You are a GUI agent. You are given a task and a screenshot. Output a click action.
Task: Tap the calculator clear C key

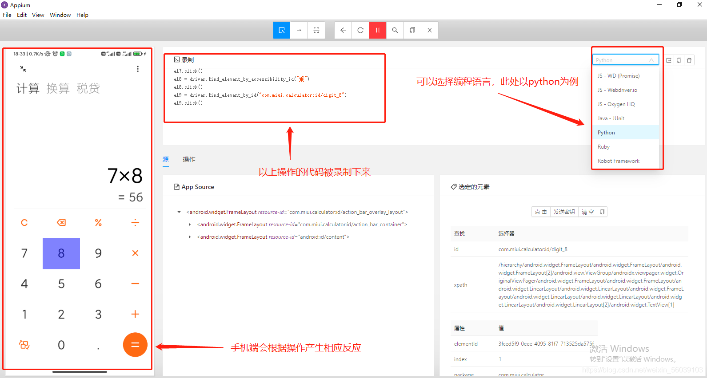[24, 222]
